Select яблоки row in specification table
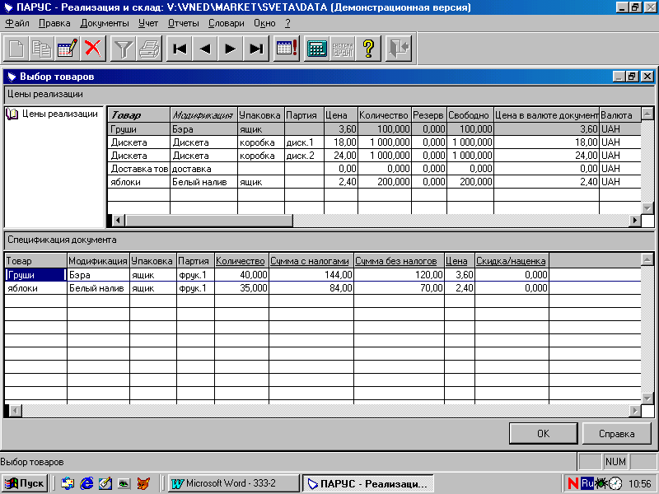 322,287
